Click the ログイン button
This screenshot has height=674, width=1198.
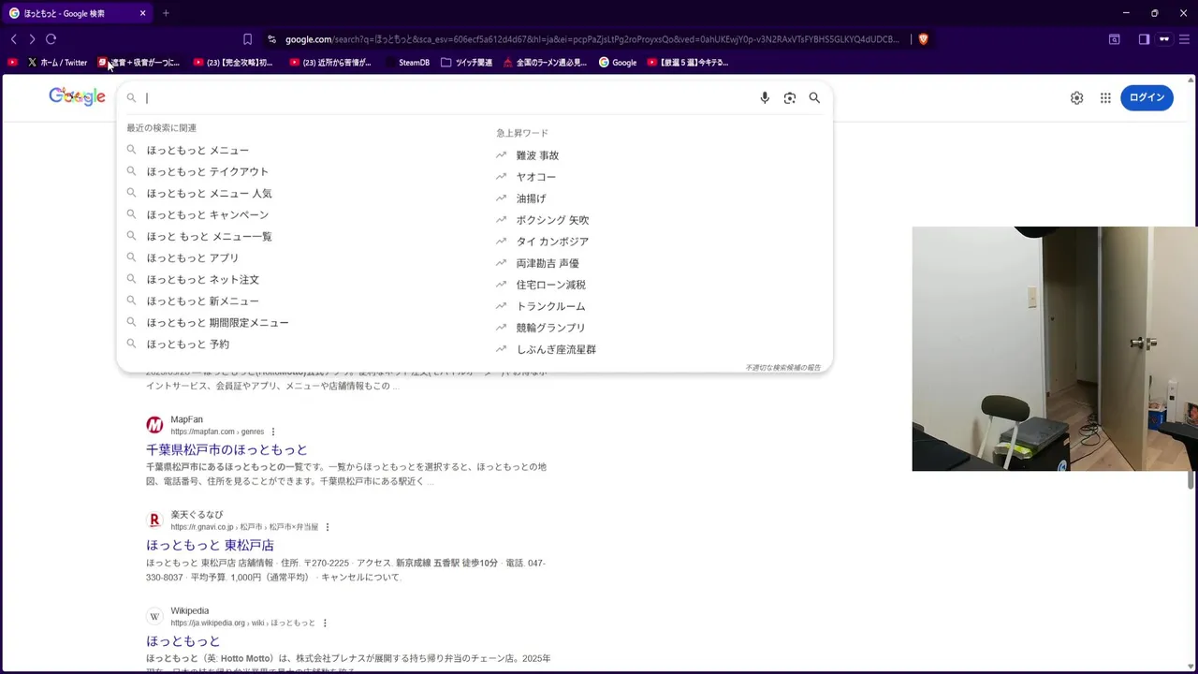(x=1147, y=97)
